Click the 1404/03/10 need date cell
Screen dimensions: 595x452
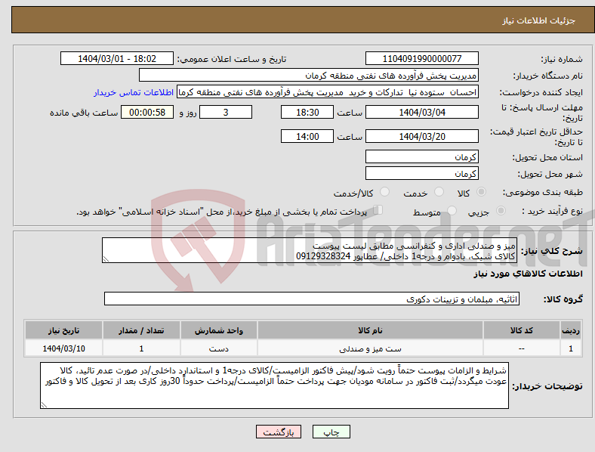pyautogui.click(x=63, y=348)
